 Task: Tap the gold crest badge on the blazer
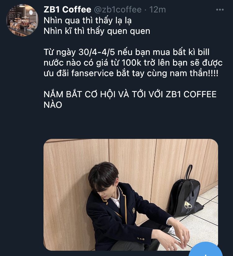coord(134,210)
